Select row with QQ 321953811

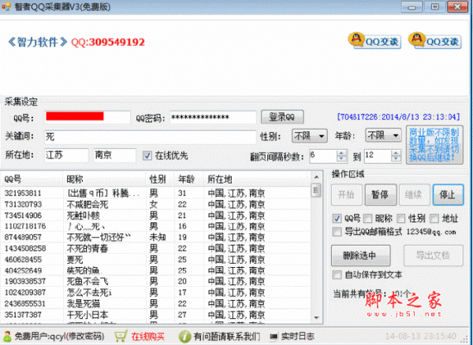(155, 193)
